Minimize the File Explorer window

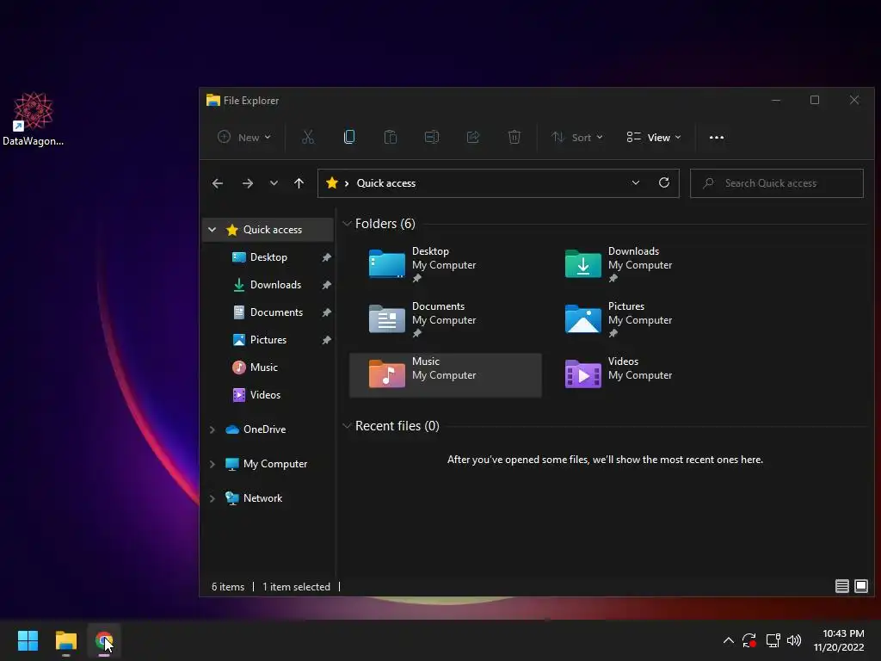(x=776, y=100)
